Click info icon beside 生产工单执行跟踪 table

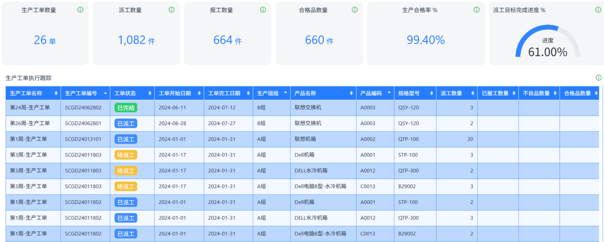coord(598,78)
